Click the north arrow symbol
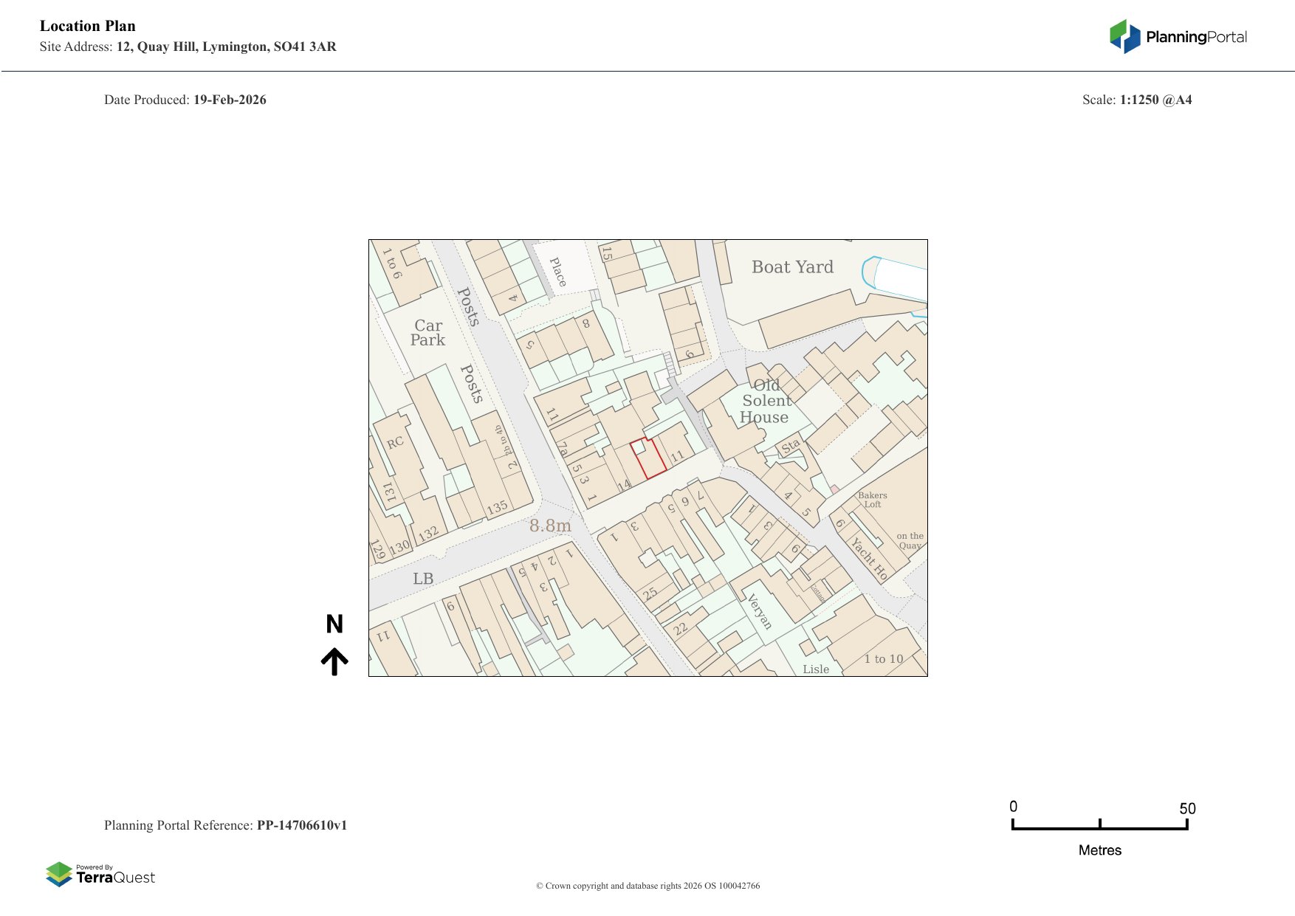 pos(334,661)
